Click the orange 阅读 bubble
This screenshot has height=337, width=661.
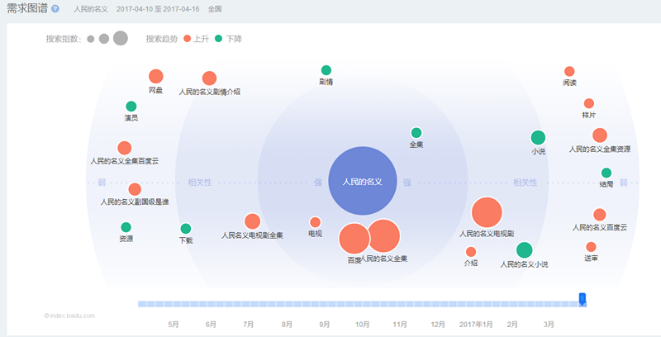pos(569,72)
